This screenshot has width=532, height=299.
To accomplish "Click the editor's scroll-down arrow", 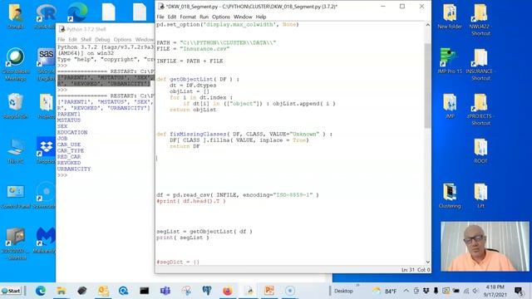I will click(427, 262).
